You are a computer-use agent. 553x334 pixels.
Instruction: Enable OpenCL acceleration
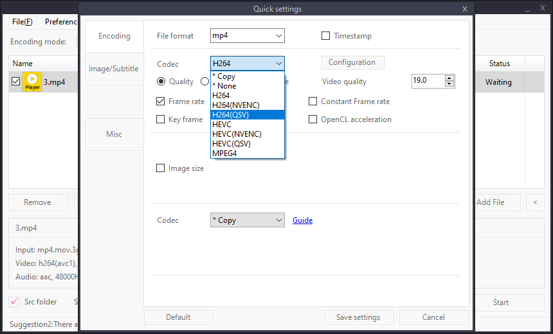pyautogui.click(x=313, y=119)
